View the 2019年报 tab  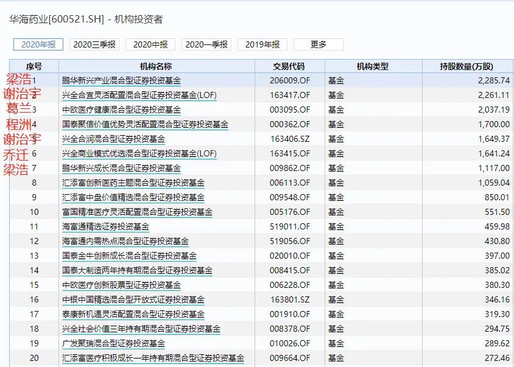coord(262,44)
